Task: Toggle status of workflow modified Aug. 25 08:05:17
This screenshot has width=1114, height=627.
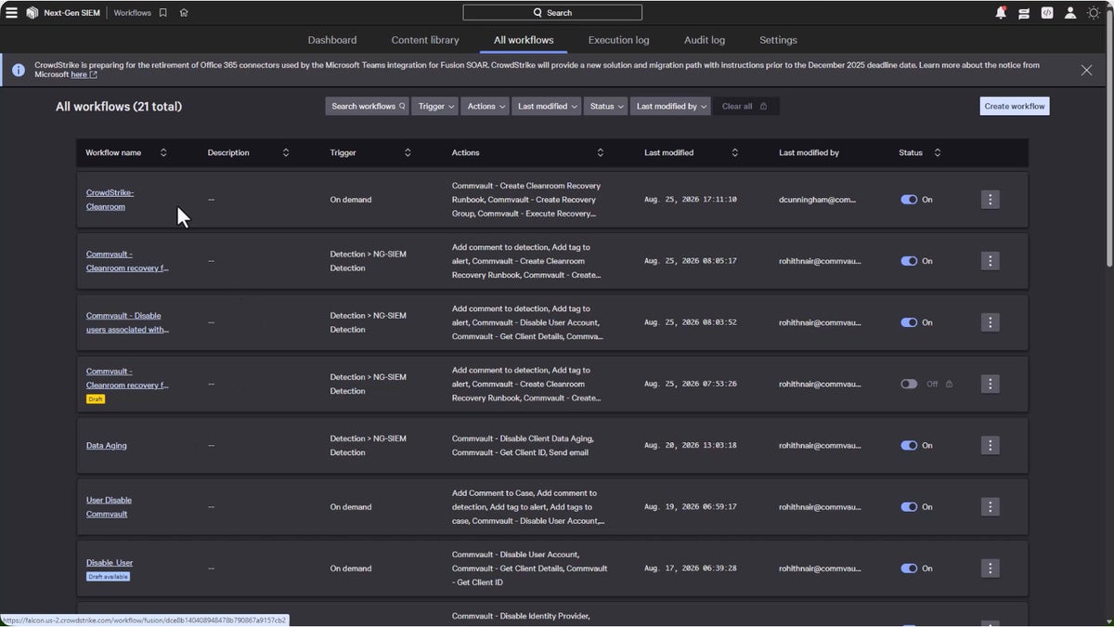Action: point(909,261)
